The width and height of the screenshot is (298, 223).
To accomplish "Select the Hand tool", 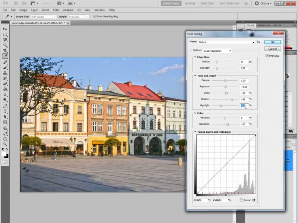I will (x=5, y=139).
